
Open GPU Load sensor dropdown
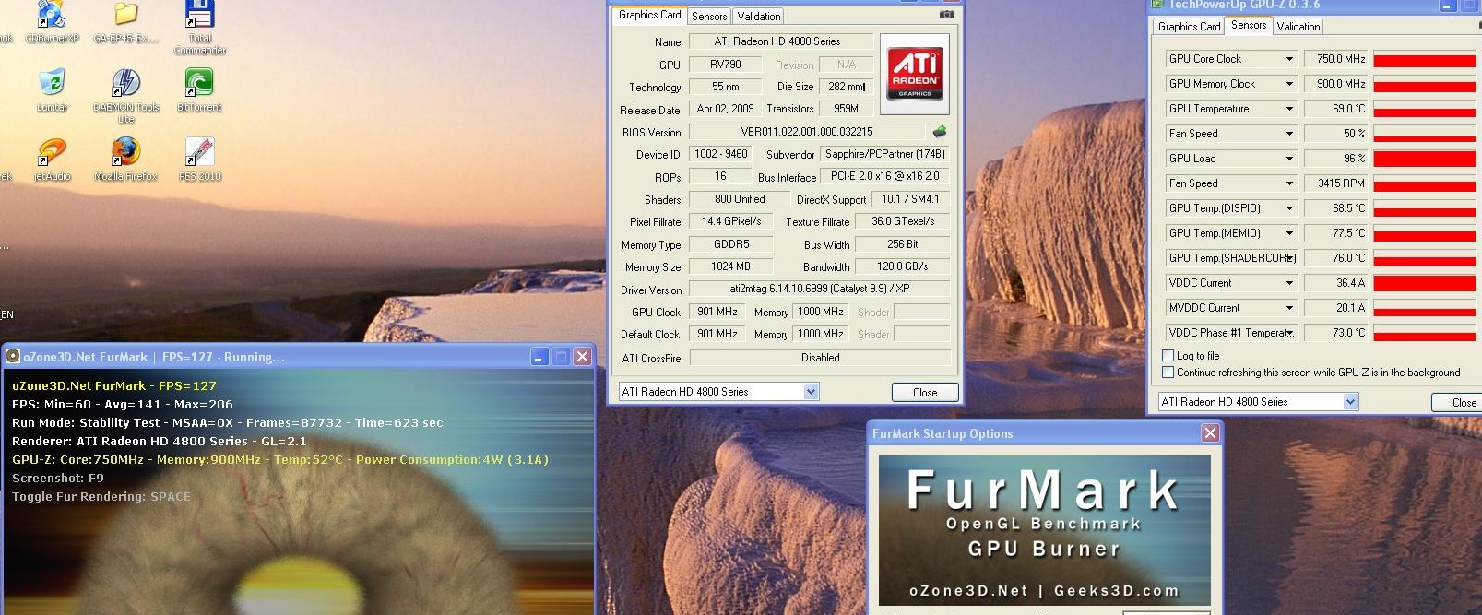point(1290,159)
